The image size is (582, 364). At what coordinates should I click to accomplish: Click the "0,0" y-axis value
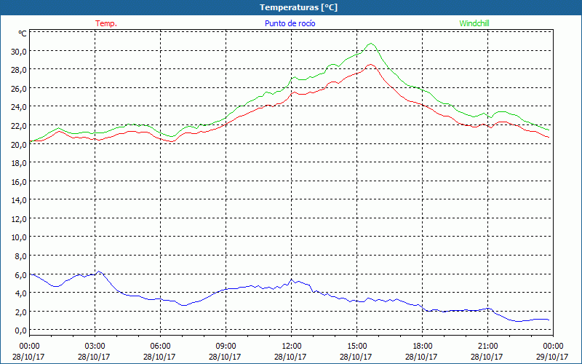click(21, 331)
